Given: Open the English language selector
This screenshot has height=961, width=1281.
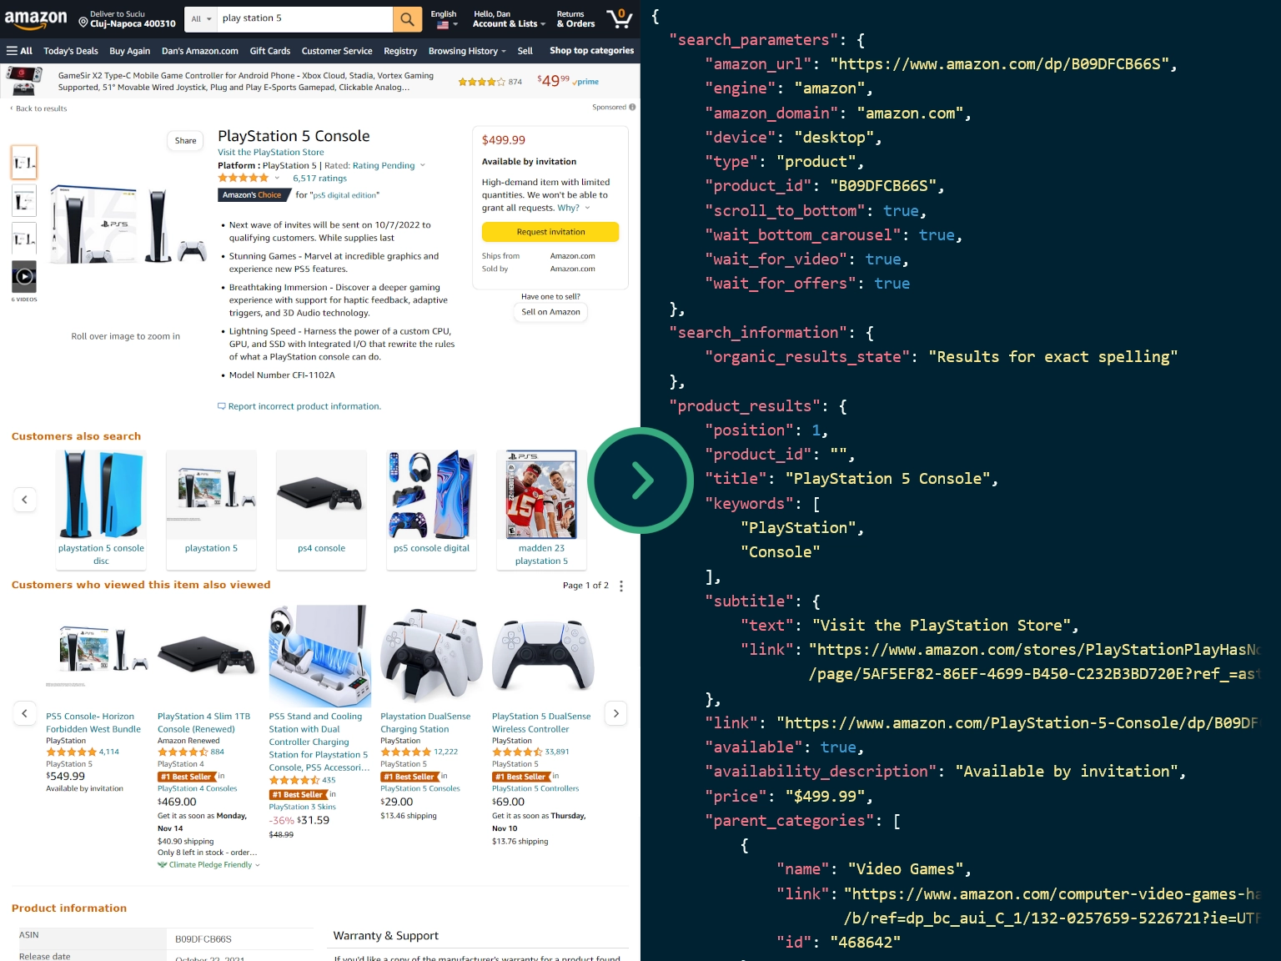Looking at the screenshot, I should pyautogui.click(x=444, y=19).
